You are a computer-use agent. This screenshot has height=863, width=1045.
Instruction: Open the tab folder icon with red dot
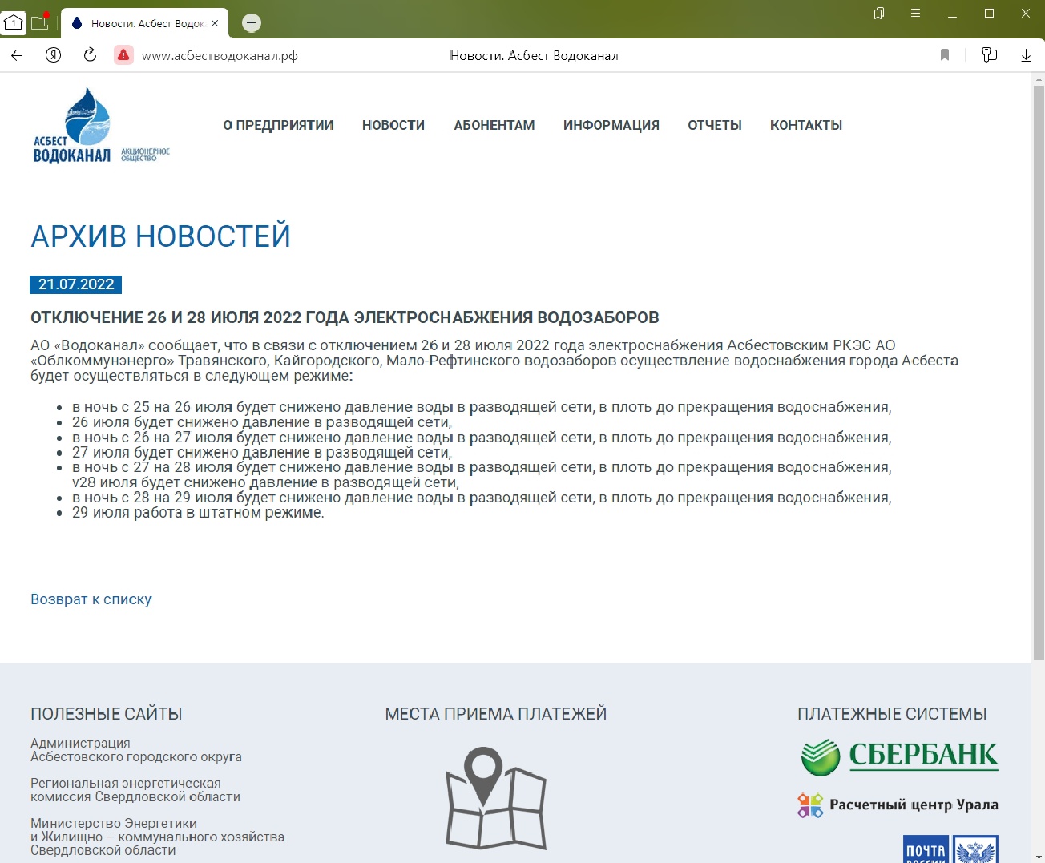(x=40, y=22)
